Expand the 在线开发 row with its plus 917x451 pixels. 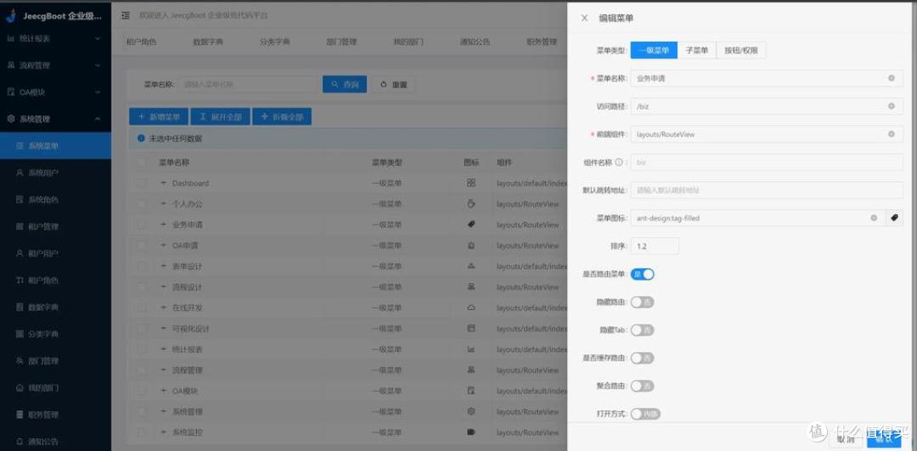[x=163, y=307]
